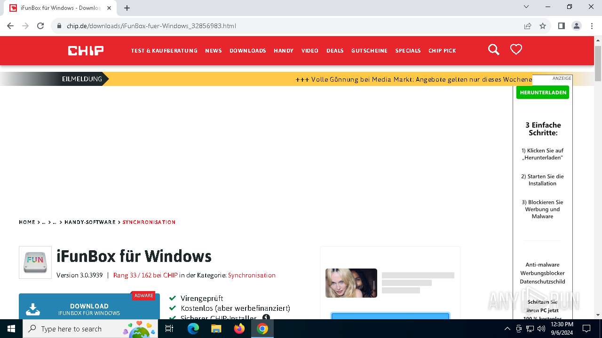Open the DOWNLOADS menu item

[x=248, y=51]
